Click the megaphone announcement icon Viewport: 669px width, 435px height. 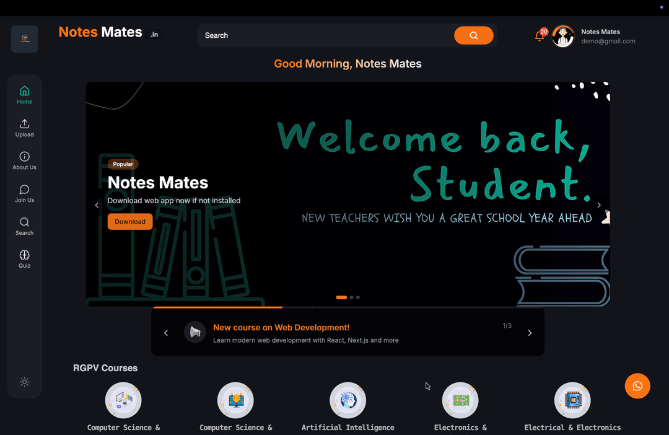click(195, 332)
